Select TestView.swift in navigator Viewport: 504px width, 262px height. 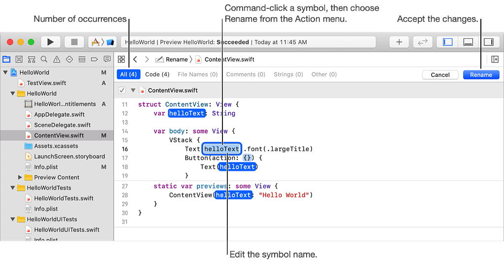click(x=46, y=83)
